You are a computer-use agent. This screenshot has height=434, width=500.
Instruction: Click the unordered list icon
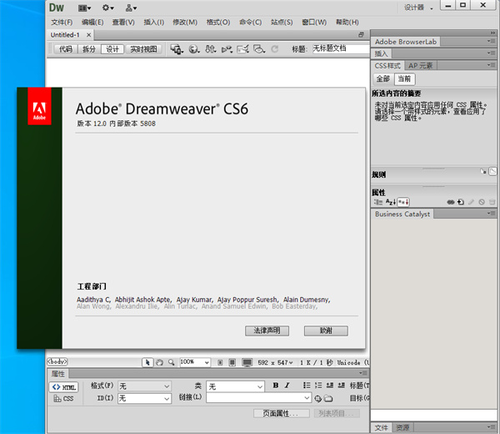tap(307, 386)
